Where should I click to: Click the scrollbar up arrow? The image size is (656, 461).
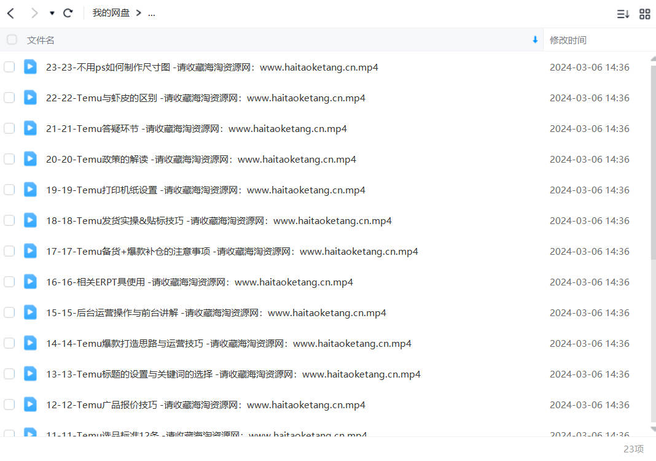653,59
